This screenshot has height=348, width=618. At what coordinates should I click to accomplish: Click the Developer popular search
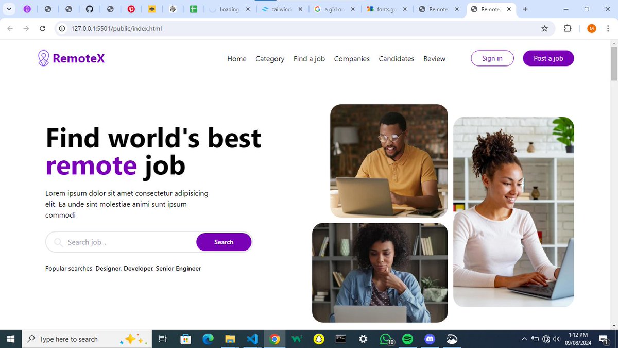pyautogui.click(x=139, y=269)
